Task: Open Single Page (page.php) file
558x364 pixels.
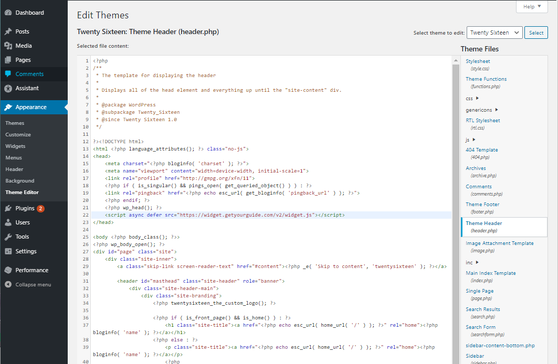Action: (x=480, y=294)
